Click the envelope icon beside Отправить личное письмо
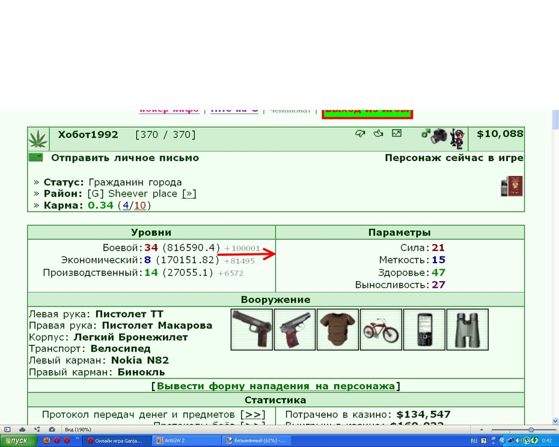The height and width of the screenshot is (447, 559). [35, 157]
